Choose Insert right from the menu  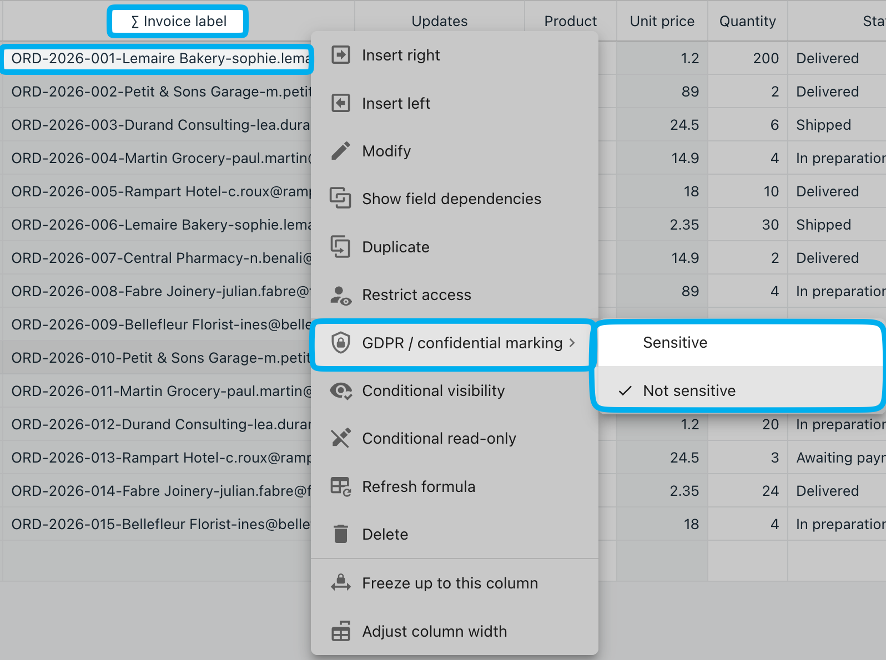[455, 55]
